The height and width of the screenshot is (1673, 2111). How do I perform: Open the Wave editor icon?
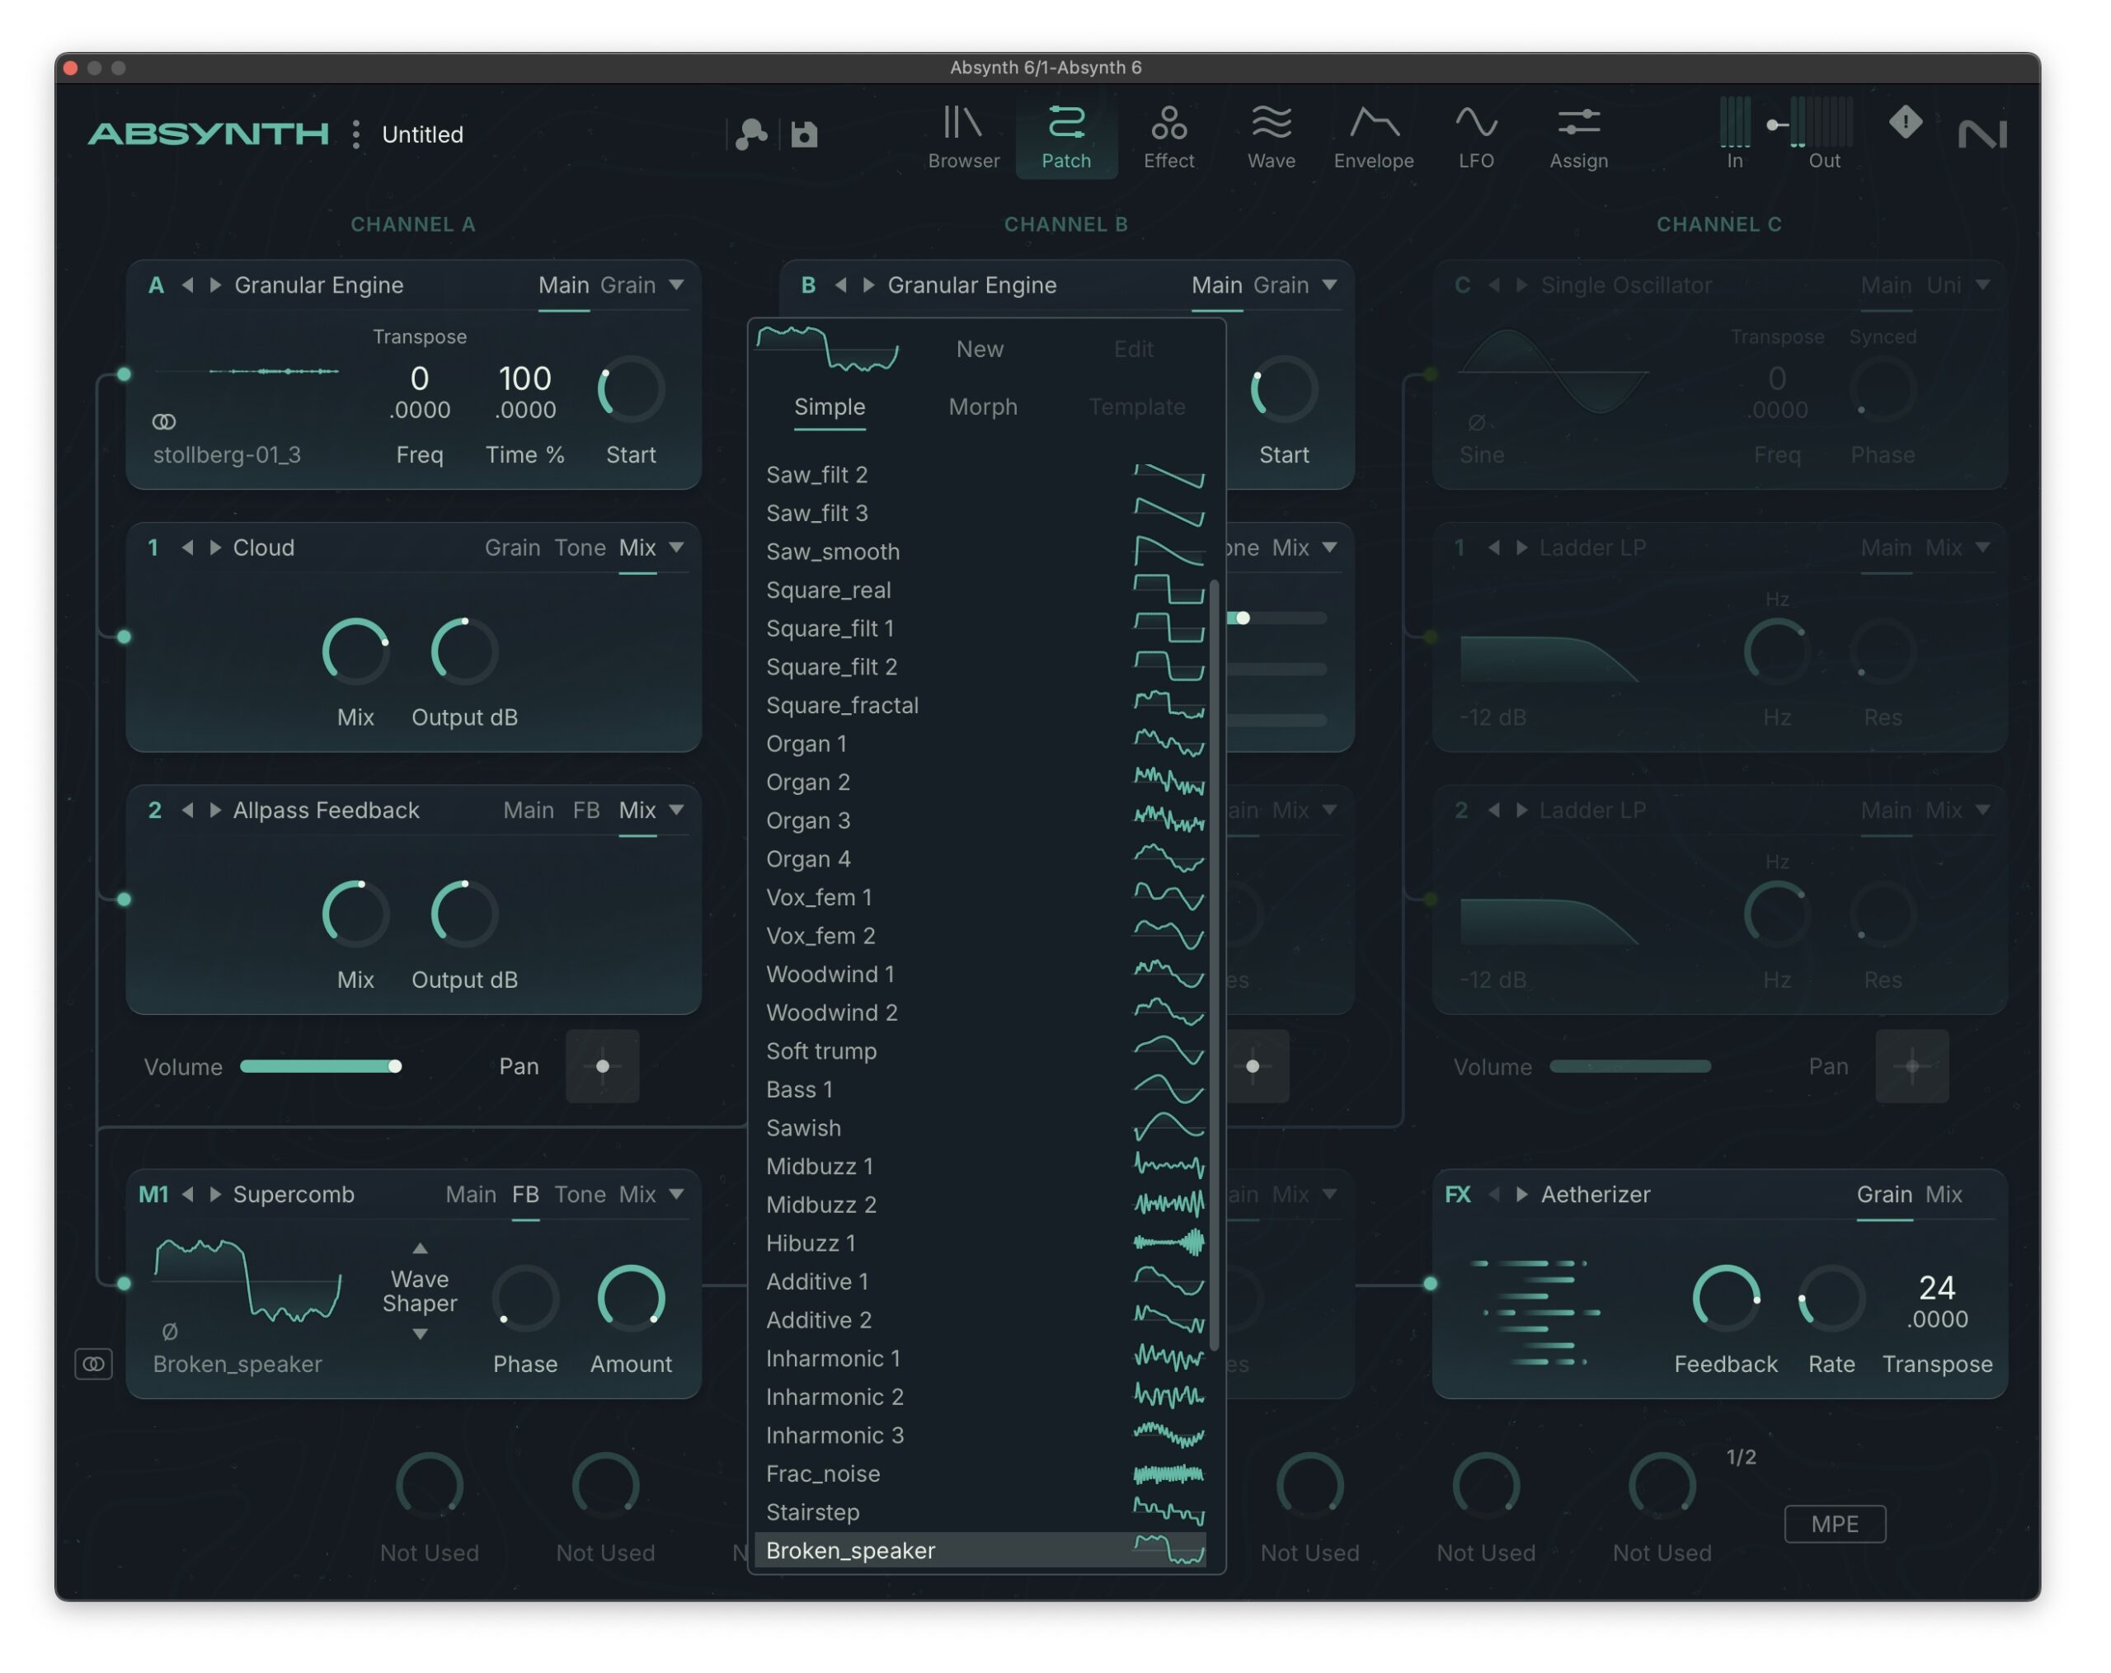tap(1271, 136)
